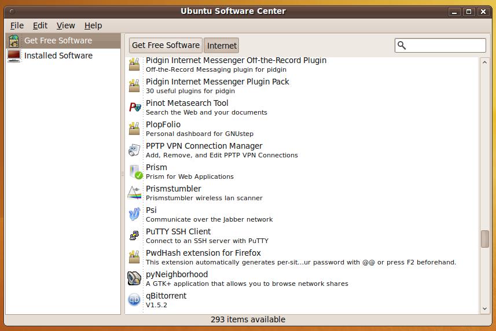Open the File menu

point(17,25)
